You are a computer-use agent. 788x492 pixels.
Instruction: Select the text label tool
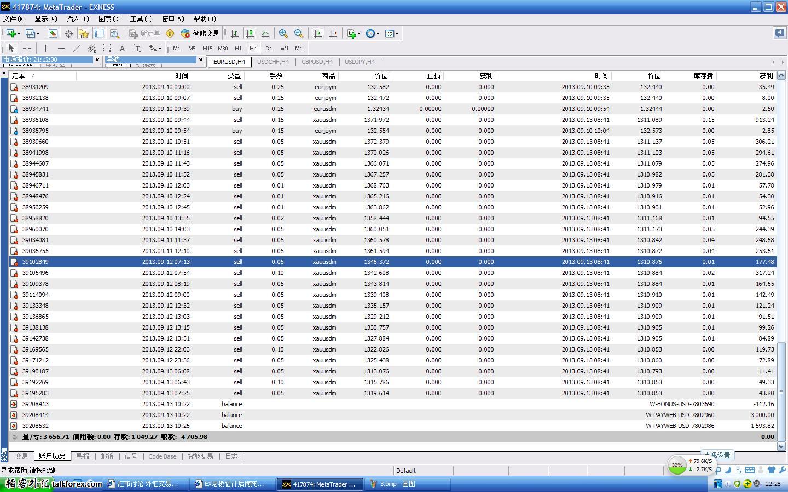coord(137,48)
